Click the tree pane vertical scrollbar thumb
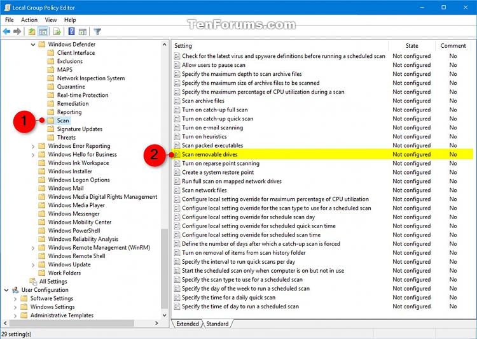Image resolution: width=477 pixels, height=339 pixels. (x=164, y=268)
